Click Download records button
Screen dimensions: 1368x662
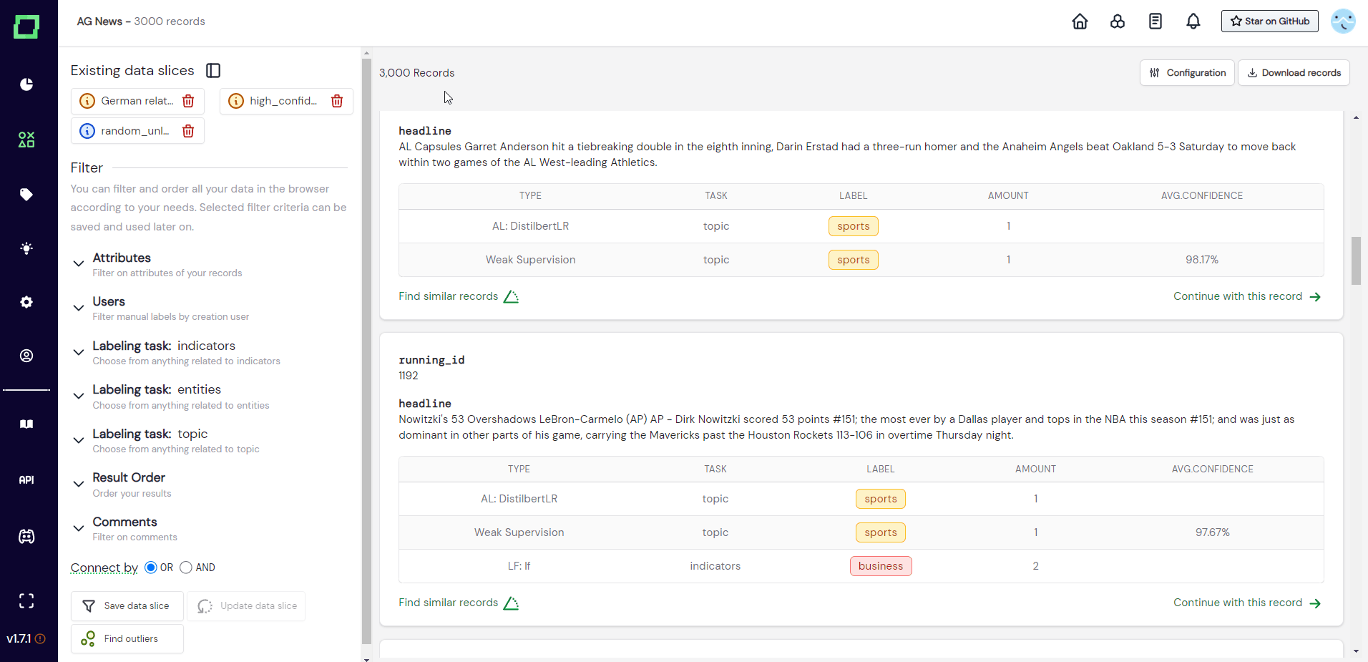pos(1294,73)
